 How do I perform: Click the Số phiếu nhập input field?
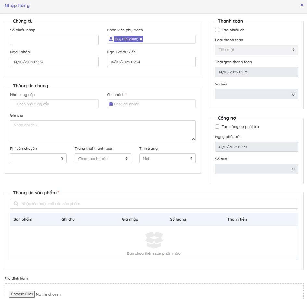click(x=54, y=40)
